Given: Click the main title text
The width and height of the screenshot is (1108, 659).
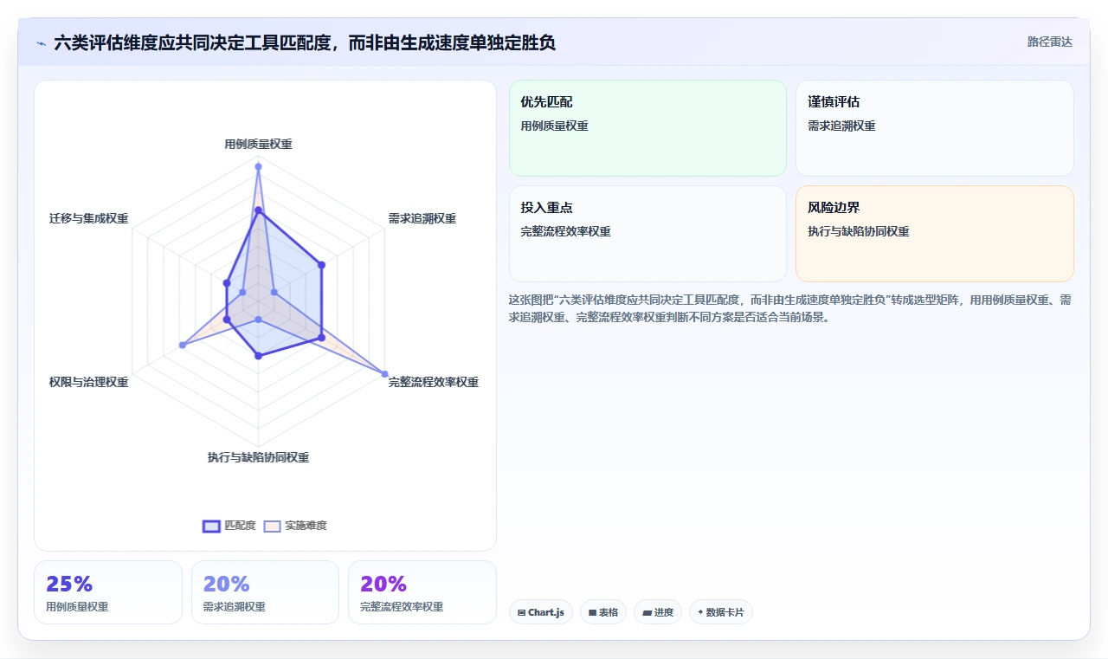Looking at the screenshot, I should (305, 42).
